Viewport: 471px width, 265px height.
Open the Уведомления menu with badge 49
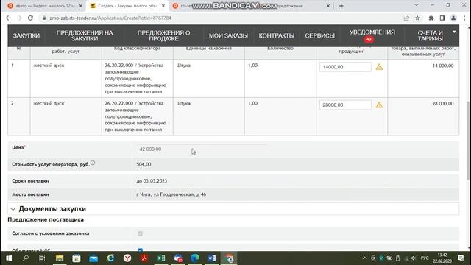click(x=372, y=35)
